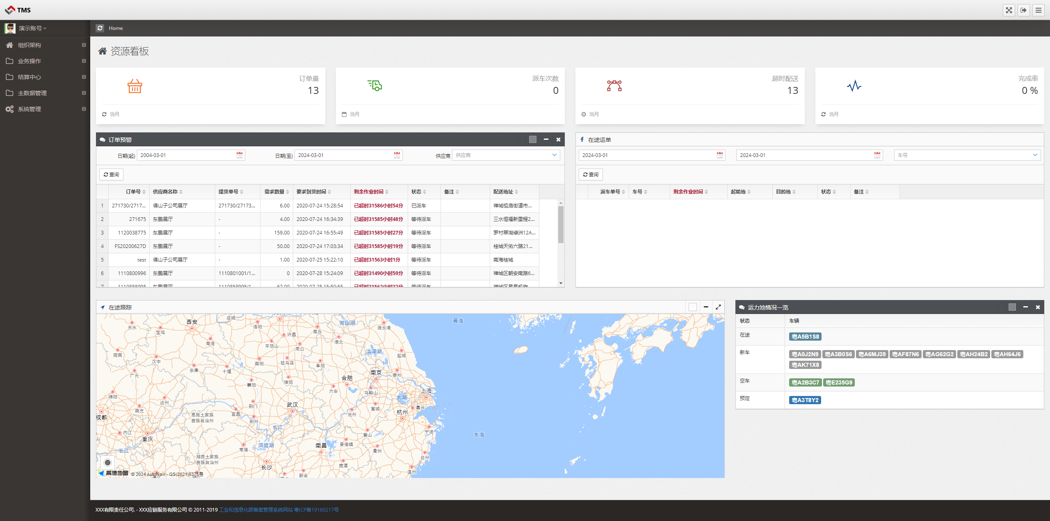Image resolution: width=1050 pixels, height=521 pixels.
Task: Toggle the white square in 在途跟踪 header
Action: point(693,307)
